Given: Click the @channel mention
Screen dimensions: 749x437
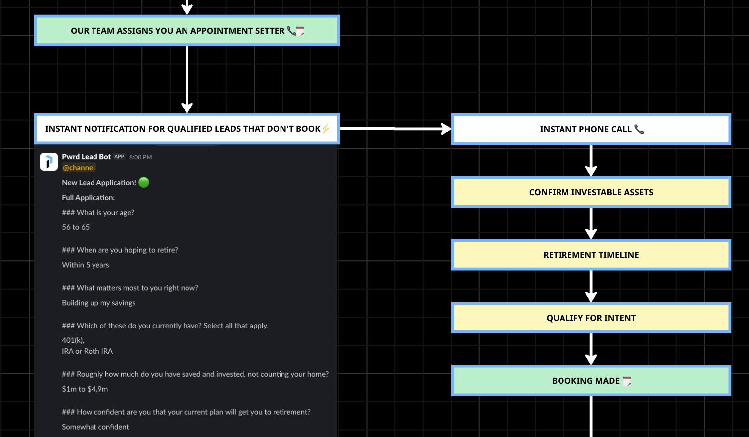Looking at the screenshot, I should pyautogui.click(x=79, y=168).
